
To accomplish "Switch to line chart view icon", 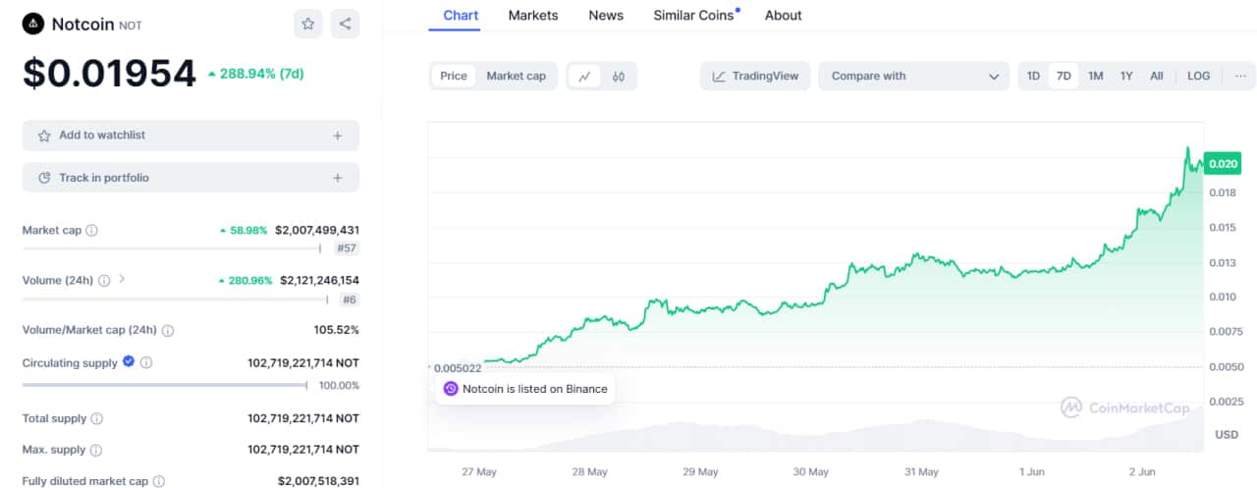I will coord(584,76).
